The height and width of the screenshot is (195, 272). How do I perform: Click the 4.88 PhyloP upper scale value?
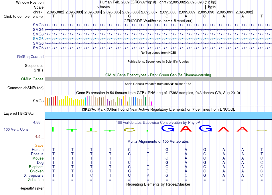[37, 122]
